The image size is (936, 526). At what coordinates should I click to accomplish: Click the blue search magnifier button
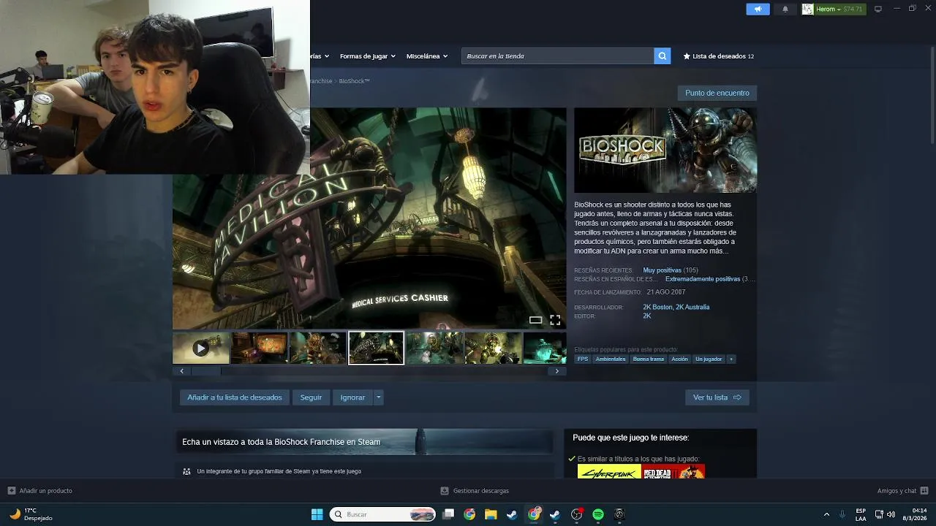point(662,56)
